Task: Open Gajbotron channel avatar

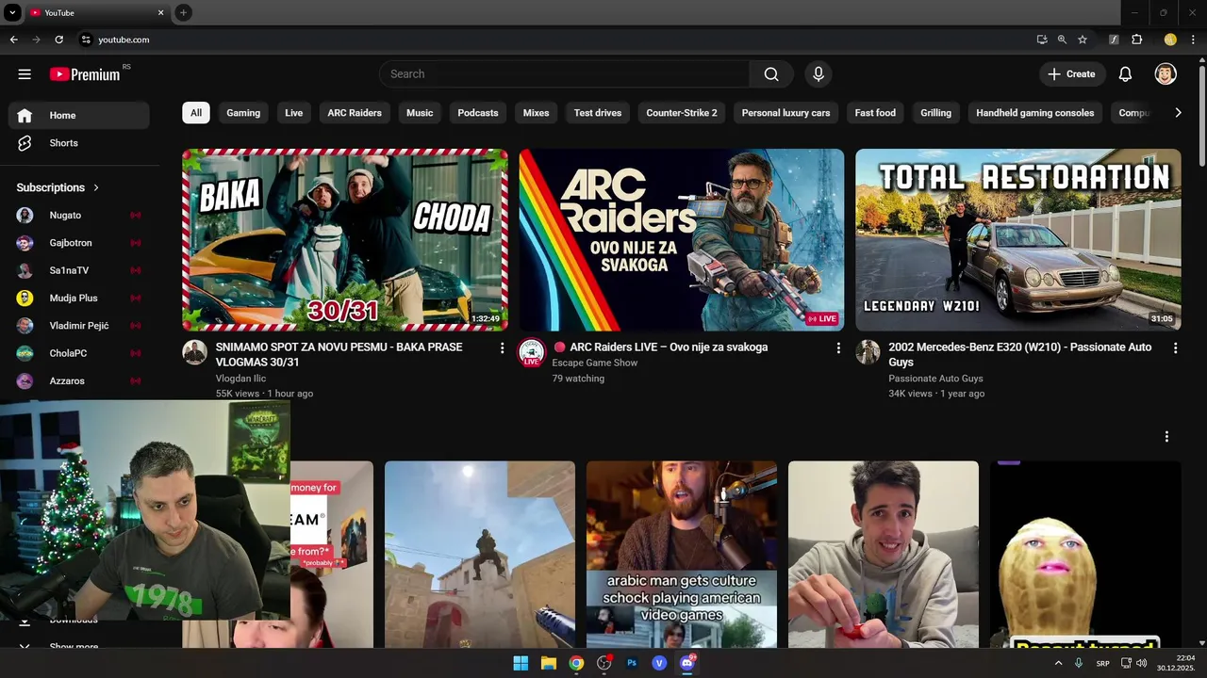Action: click(x=25, y=243)
